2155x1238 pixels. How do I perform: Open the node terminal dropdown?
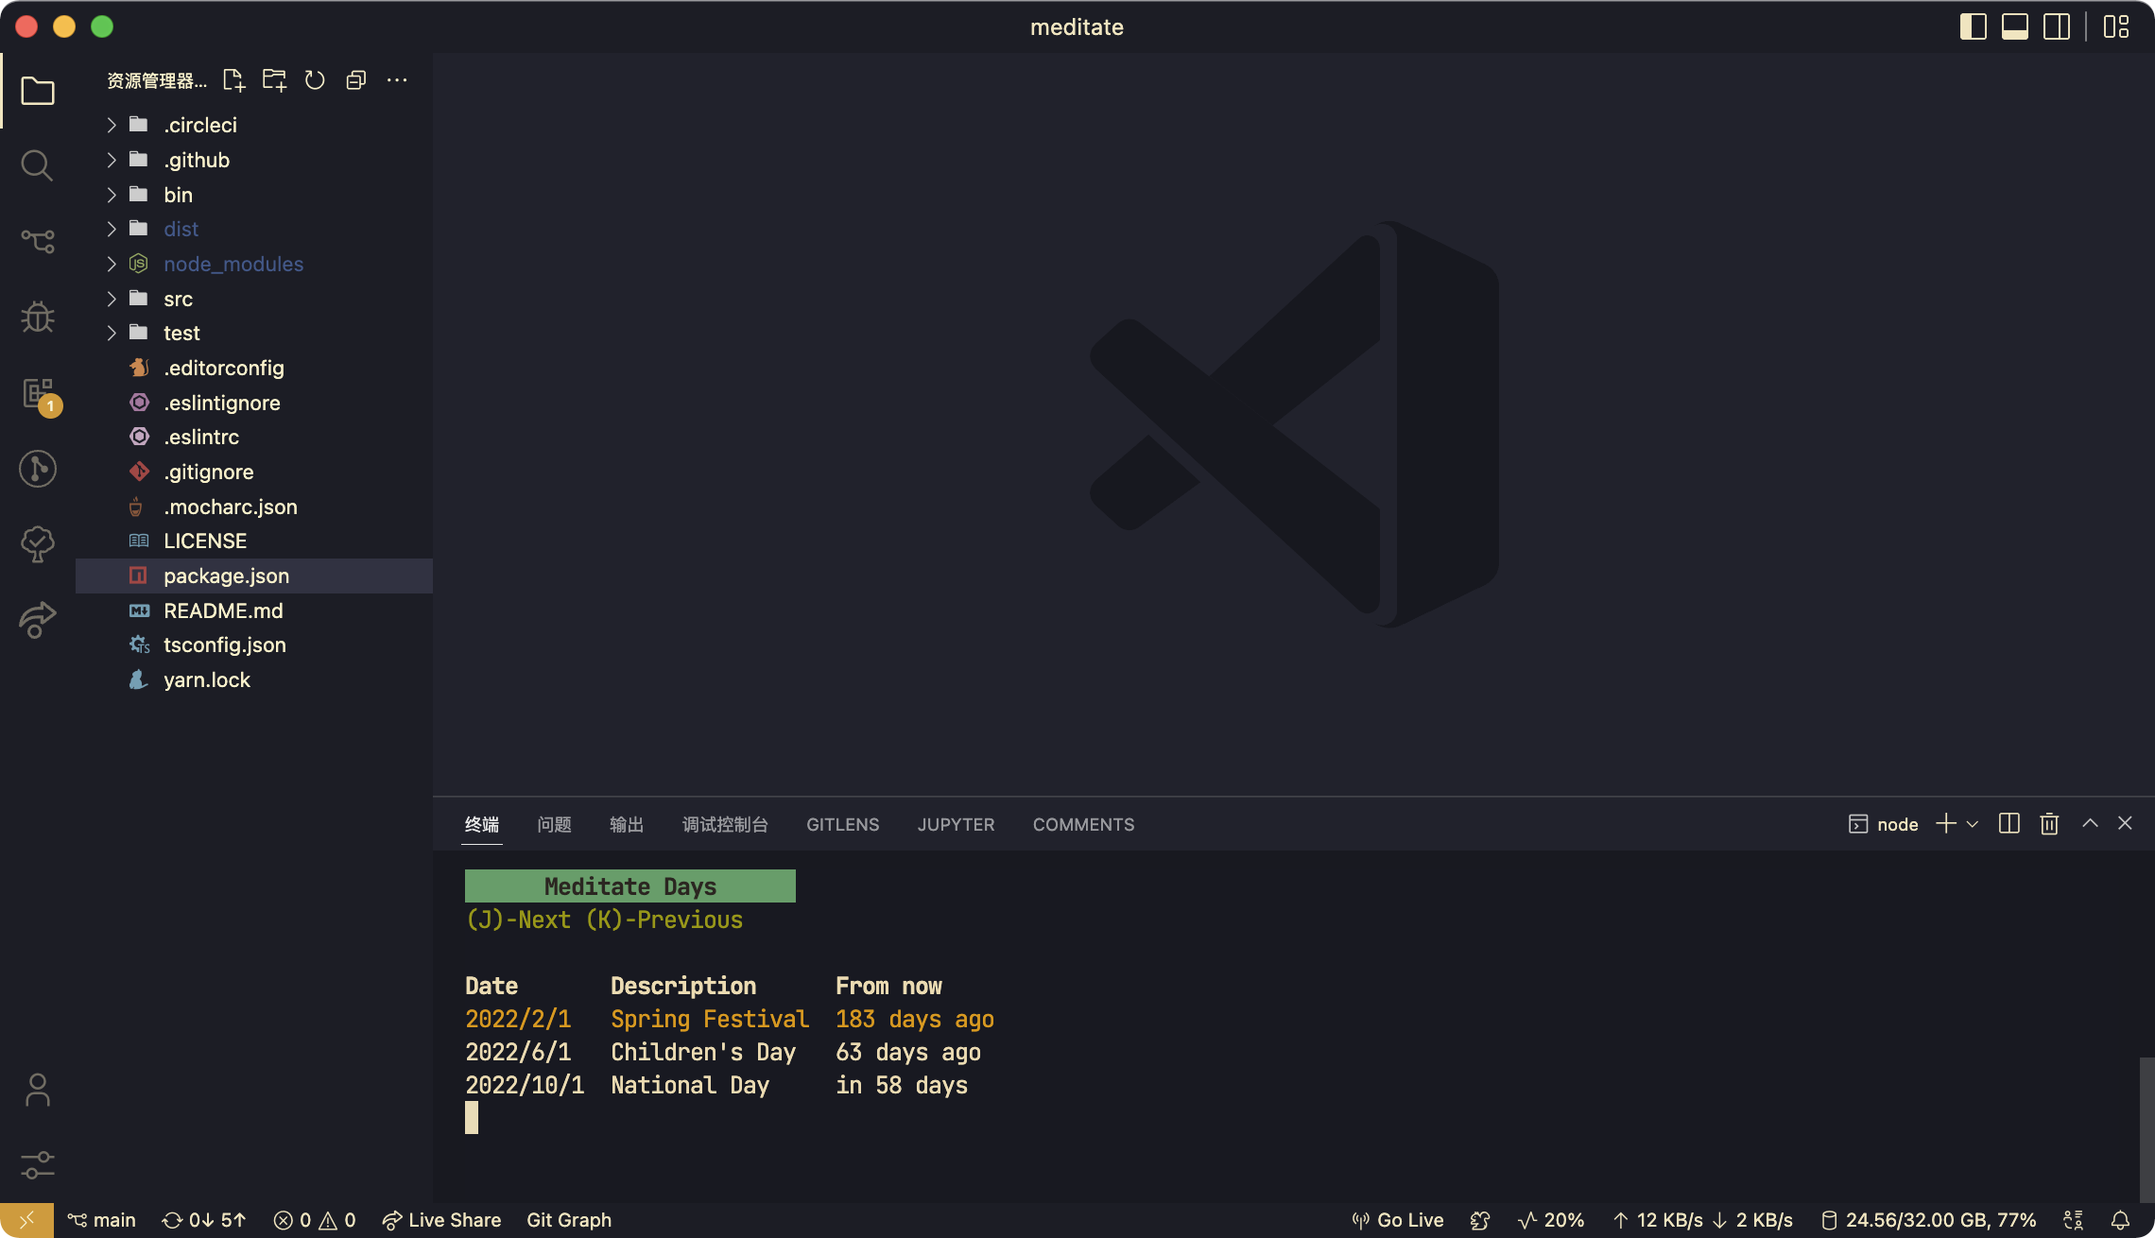click(x=1971, y=823)
